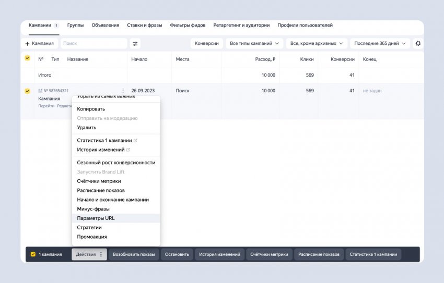444x283 pixels.
Task: Click the 'Остановить' button in bottom bar
Action: tap(177, 254)
